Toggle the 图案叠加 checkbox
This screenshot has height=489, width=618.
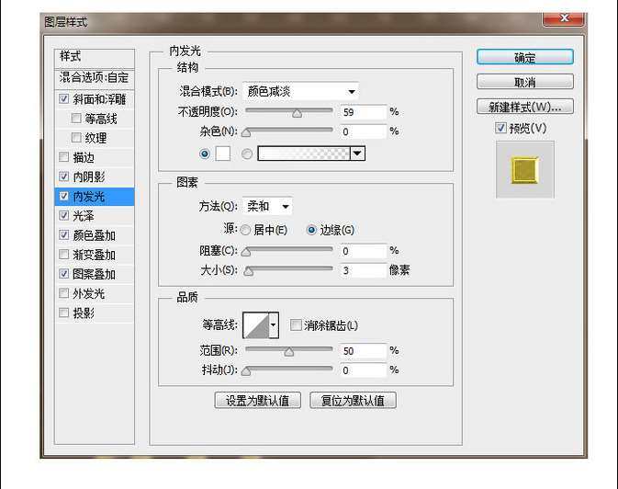coord(64,274)
